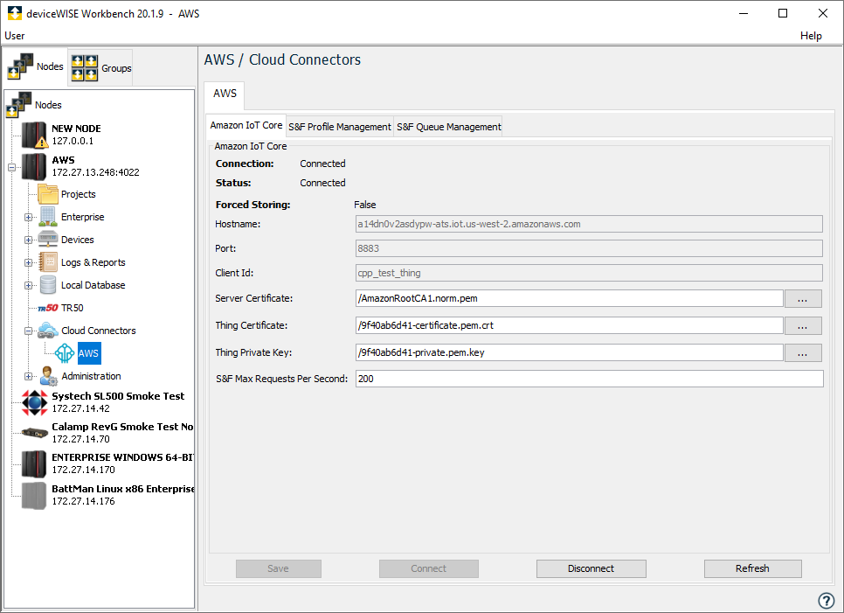Expand the Devices tree node
The image size is (844, 613).
[29, 240]
